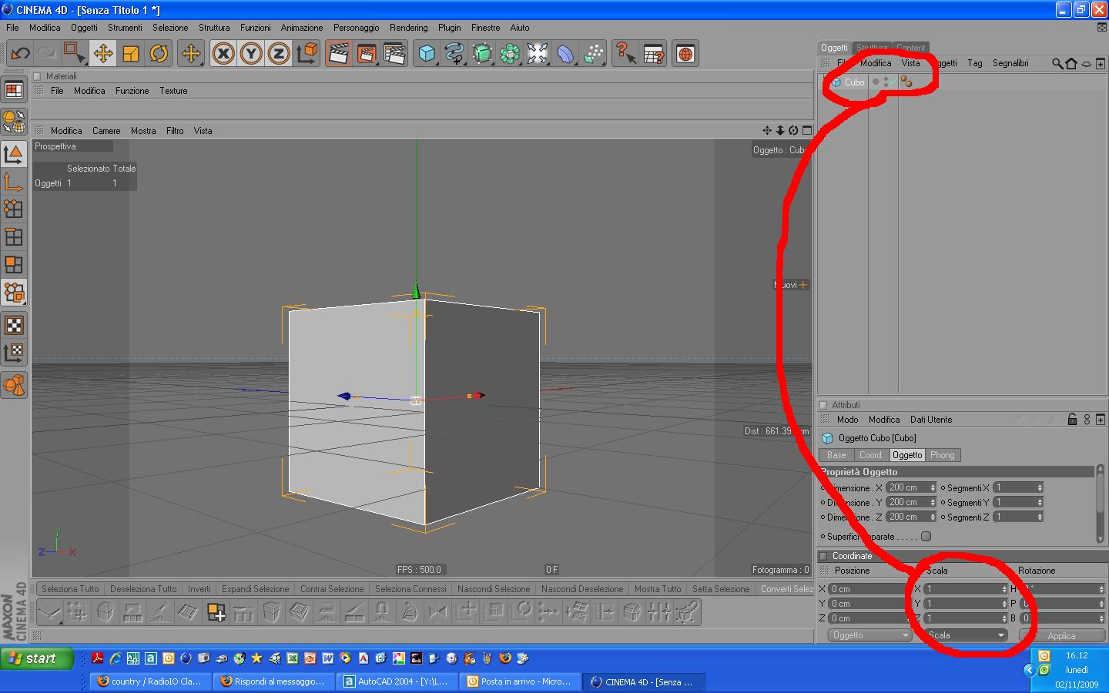
Task: Select the Rotate tool icon
Action: 159,53
